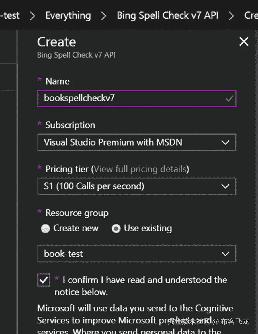Expand the Pricing tier dropdown arrow

pyautogui.click(x=225, y=186)
